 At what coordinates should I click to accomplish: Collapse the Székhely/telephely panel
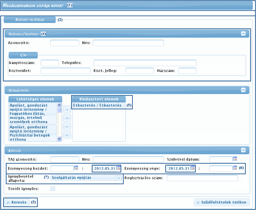pos(243,33)
